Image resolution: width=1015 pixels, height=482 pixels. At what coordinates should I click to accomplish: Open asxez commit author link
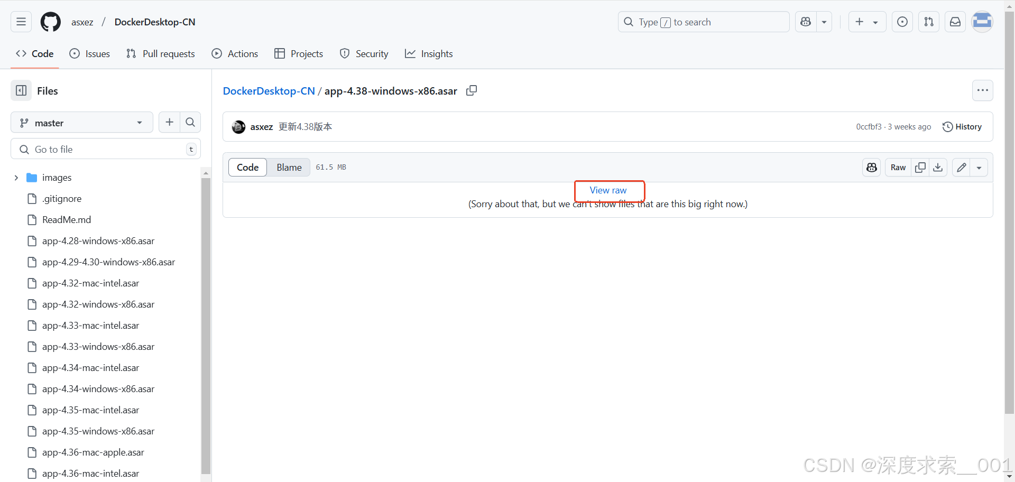(x=261, y=127)
